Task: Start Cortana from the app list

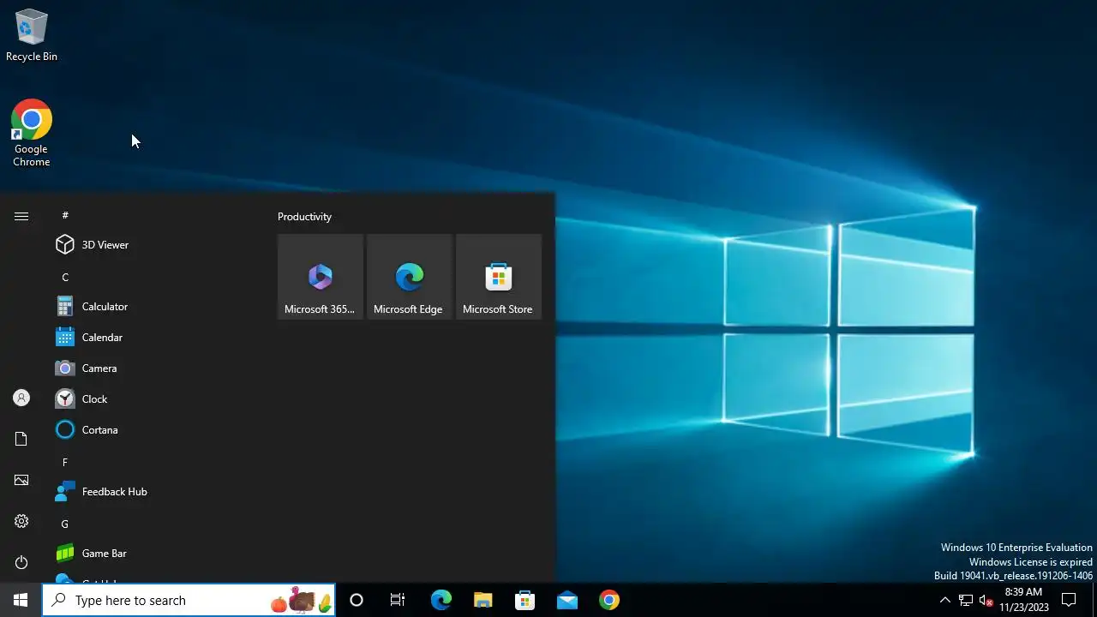Action: pos(154,430)
